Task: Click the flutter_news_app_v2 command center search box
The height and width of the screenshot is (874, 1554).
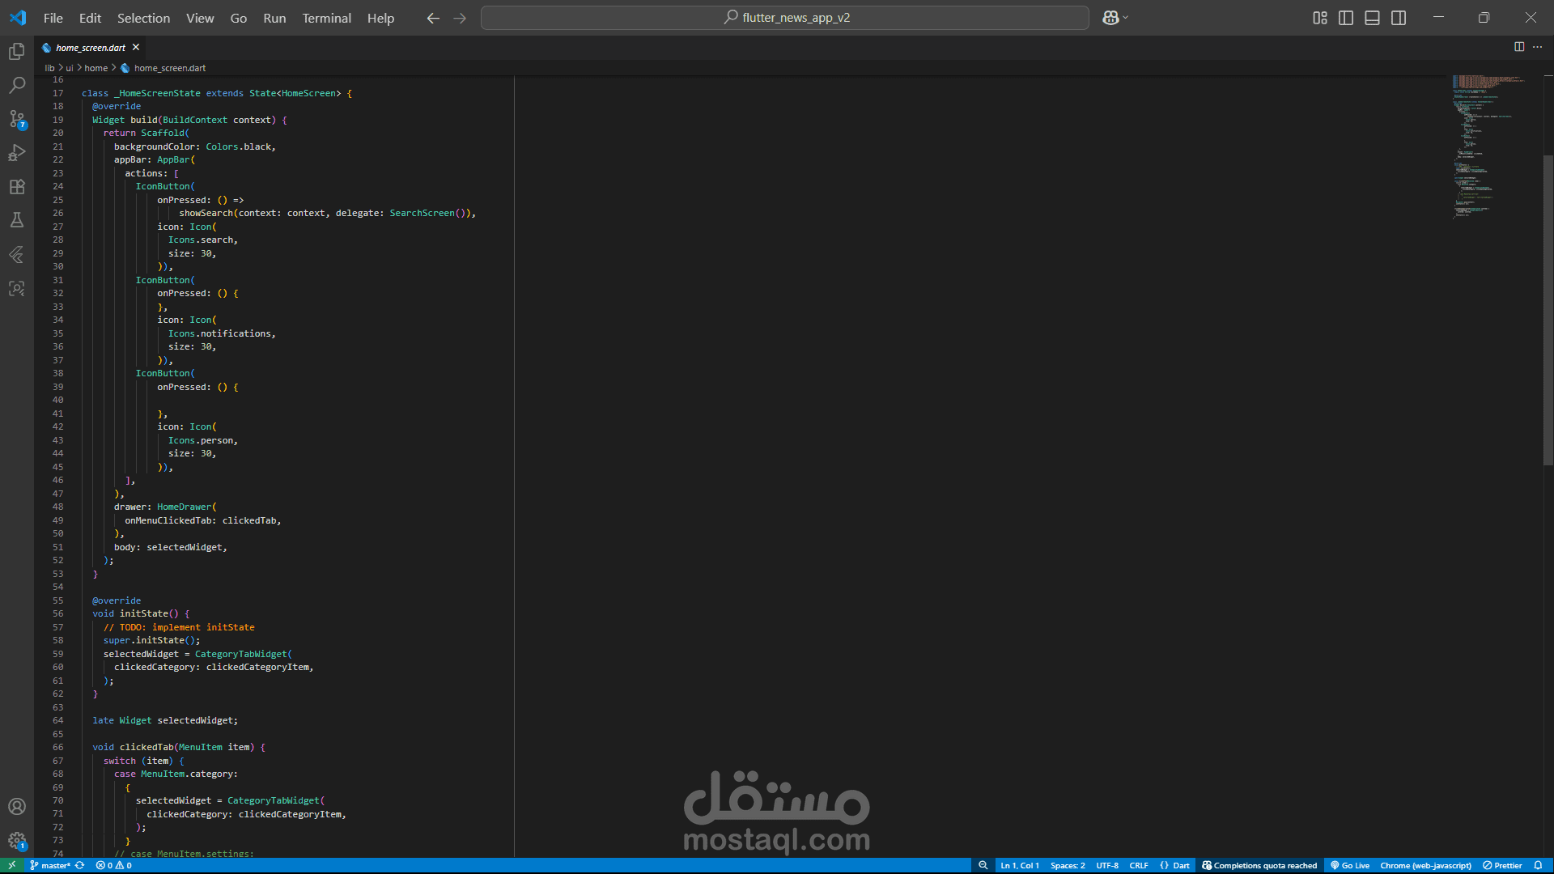Action: coord(785,18)
